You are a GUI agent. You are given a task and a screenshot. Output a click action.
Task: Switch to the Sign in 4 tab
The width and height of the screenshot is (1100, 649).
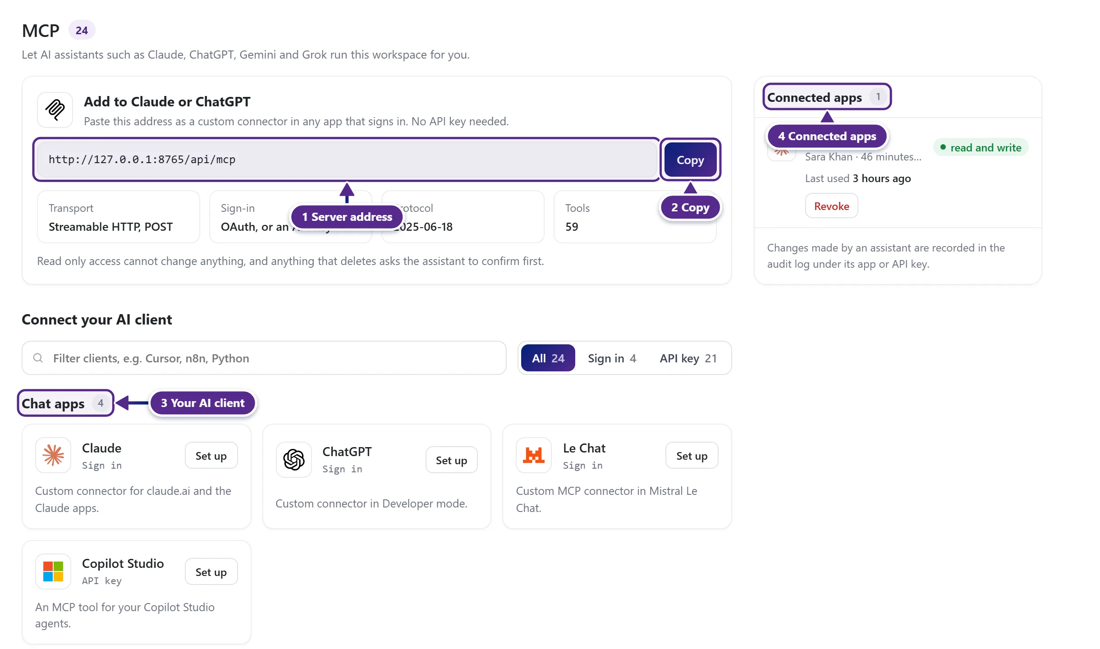(612, 358)
